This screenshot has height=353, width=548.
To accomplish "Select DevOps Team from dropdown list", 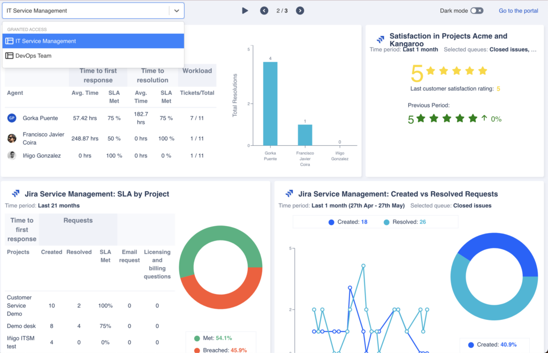I will coord(93,56).
